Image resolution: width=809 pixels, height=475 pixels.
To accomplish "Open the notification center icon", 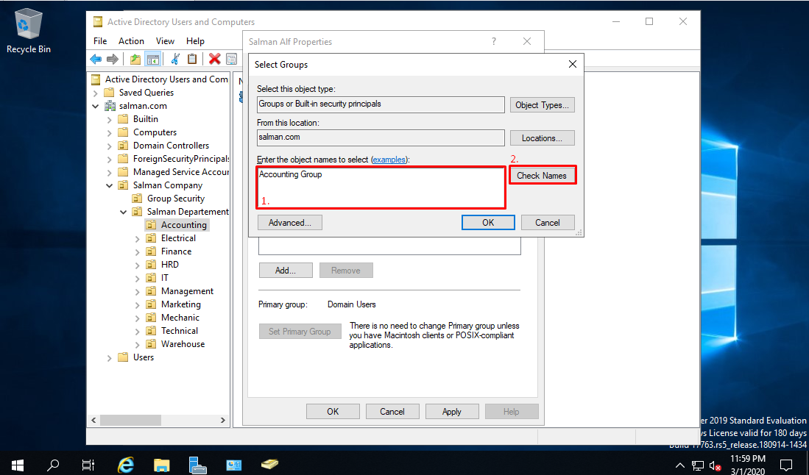I will (x=785, y=465).
